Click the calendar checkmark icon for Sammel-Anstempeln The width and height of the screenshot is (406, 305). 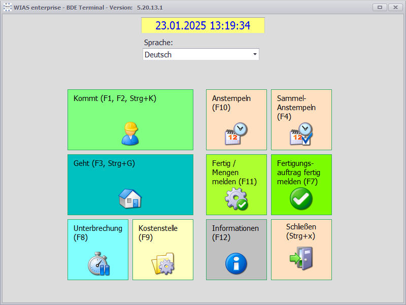click(301, 134)
